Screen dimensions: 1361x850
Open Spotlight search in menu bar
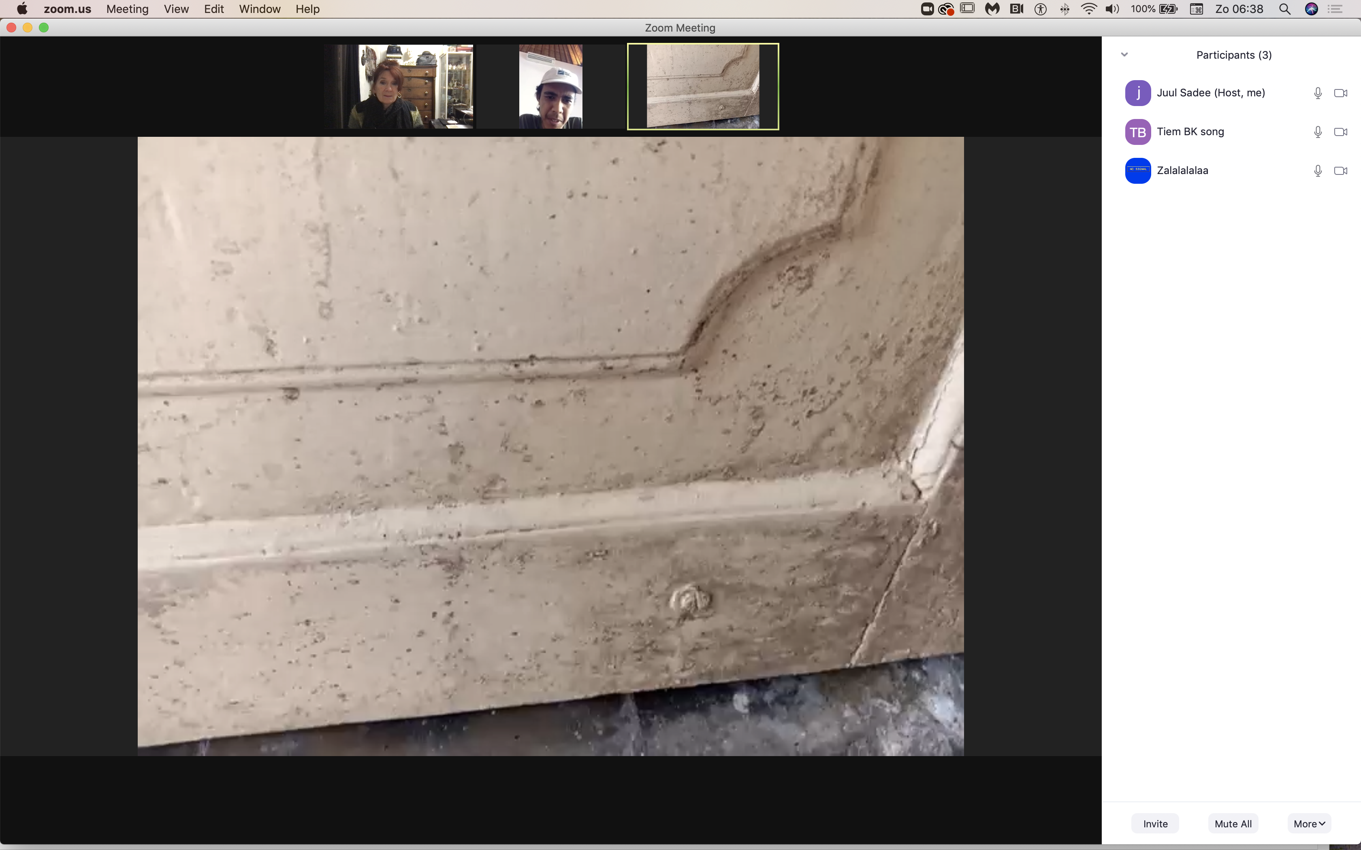1284,9
